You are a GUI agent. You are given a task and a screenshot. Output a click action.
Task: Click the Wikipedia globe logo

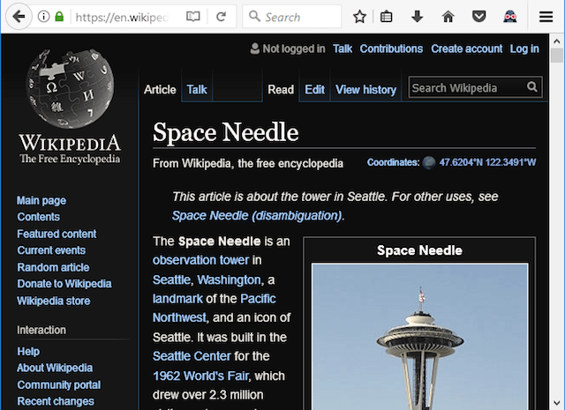[x=71, y=88]
